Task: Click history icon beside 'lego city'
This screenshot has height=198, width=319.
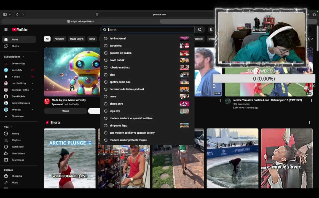Action: 106,111
